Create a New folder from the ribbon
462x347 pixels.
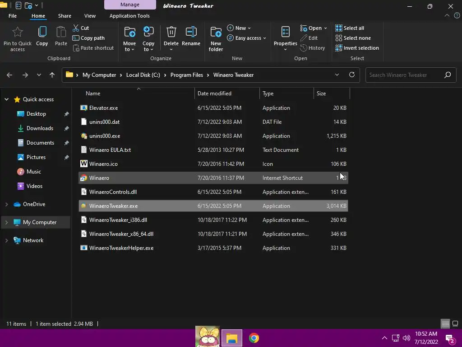(216, 39)
